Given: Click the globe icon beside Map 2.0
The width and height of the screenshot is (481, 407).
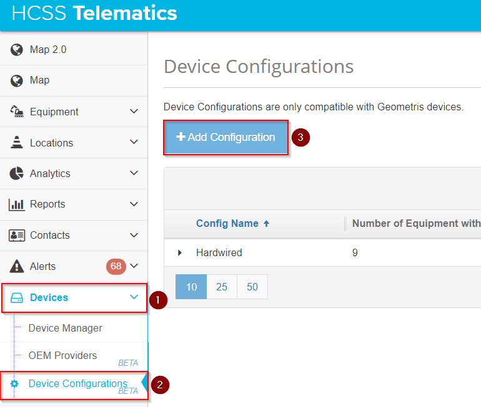Looking at the screenshot, I should [x=17, y=50].
